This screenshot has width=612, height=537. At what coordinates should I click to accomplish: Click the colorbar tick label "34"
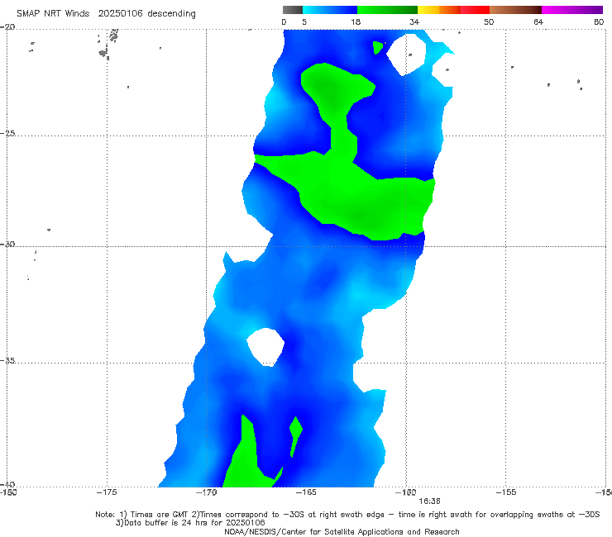pos(414,21)
